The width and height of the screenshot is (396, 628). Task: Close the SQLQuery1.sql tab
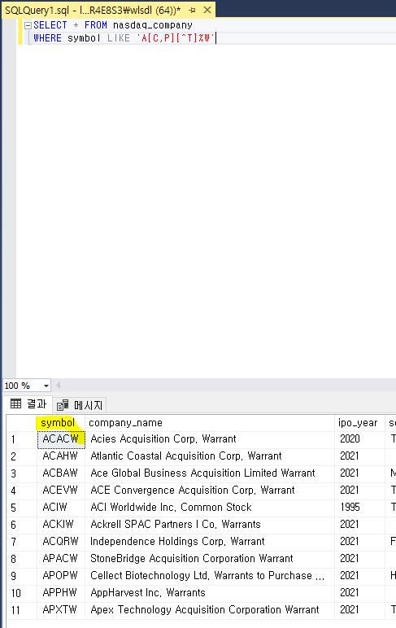[x=207, y=10]
